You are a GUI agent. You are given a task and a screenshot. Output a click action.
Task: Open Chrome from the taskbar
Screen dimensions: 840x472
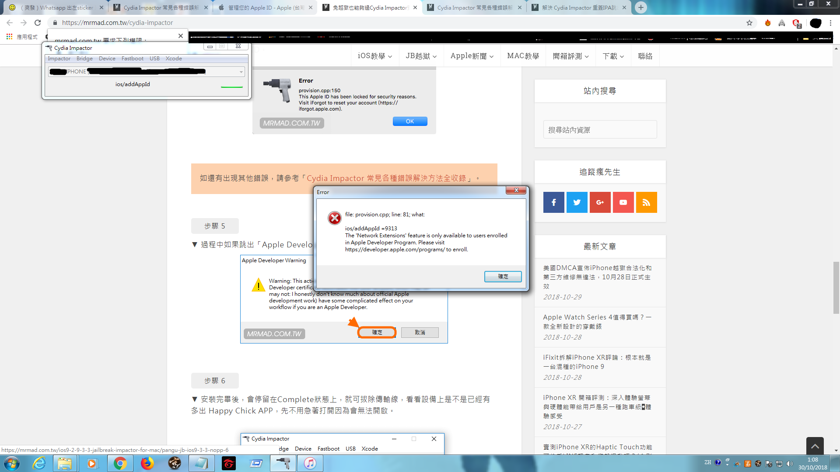click(120, 463)
